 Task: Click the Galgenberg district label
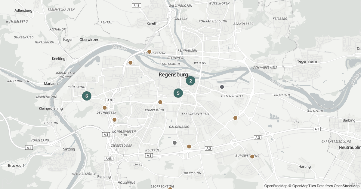point(179,127)
